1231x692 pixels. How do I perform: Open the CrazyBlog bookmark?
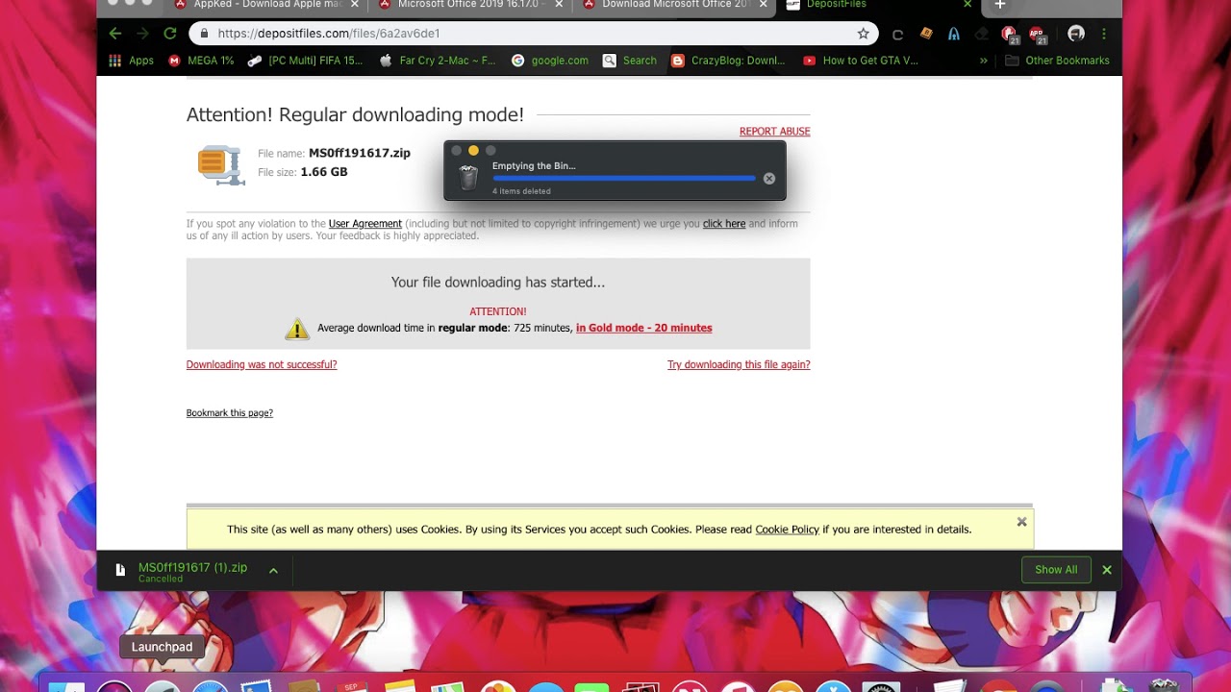[x=728, y=61]
